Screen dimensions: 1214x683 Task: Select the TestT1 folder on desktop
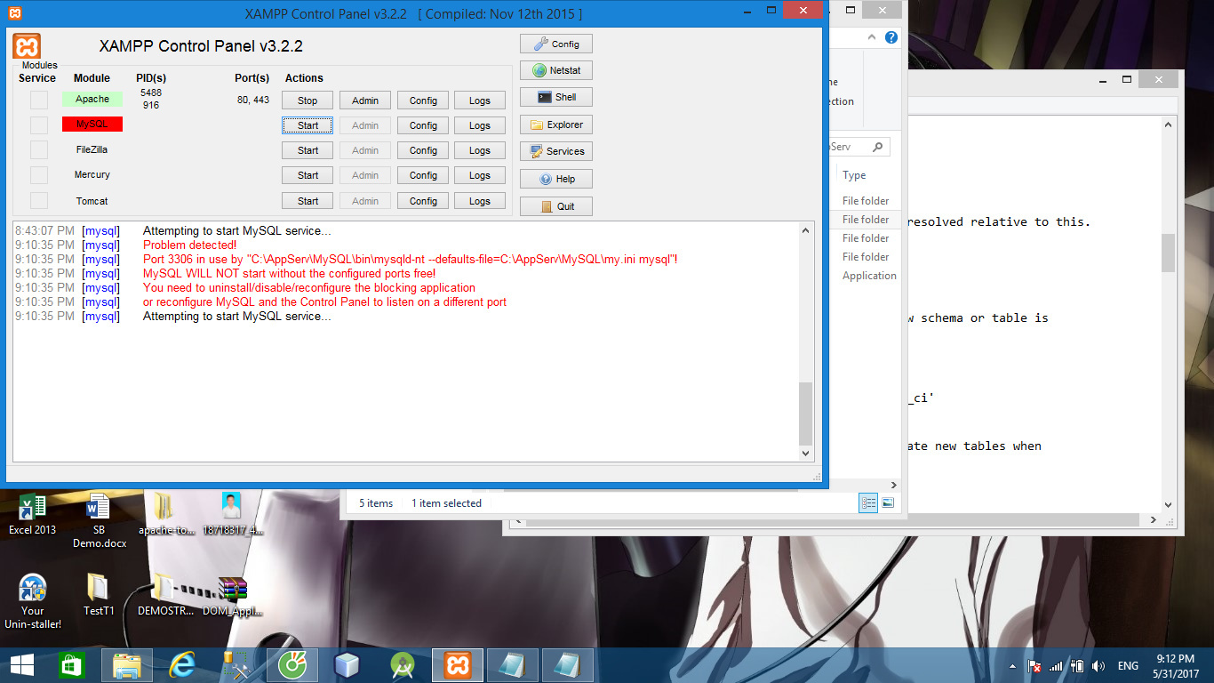(x=99, y=594)
